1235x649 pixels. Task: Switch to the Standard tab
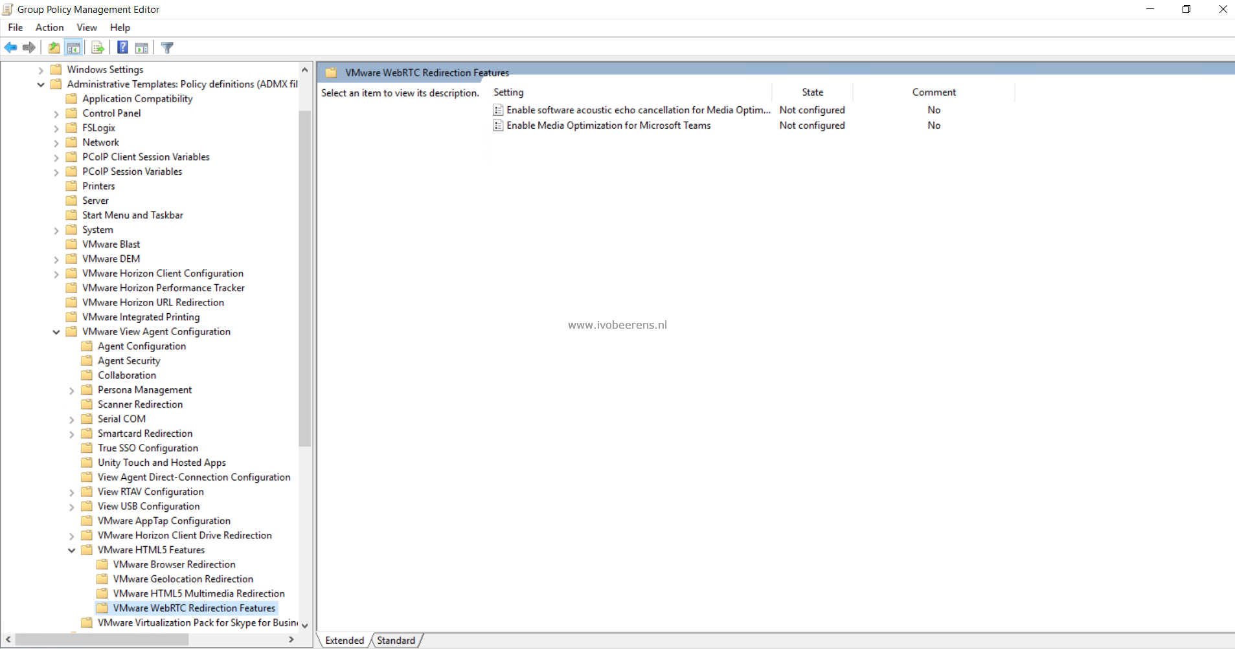point(396,640)
